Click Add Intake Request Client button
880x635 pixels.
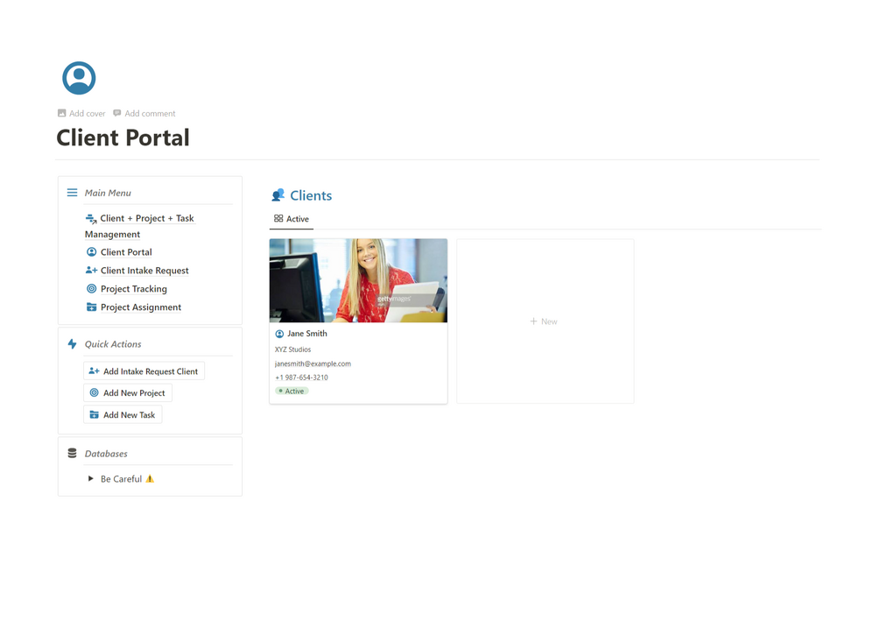(x=144, y=371)
